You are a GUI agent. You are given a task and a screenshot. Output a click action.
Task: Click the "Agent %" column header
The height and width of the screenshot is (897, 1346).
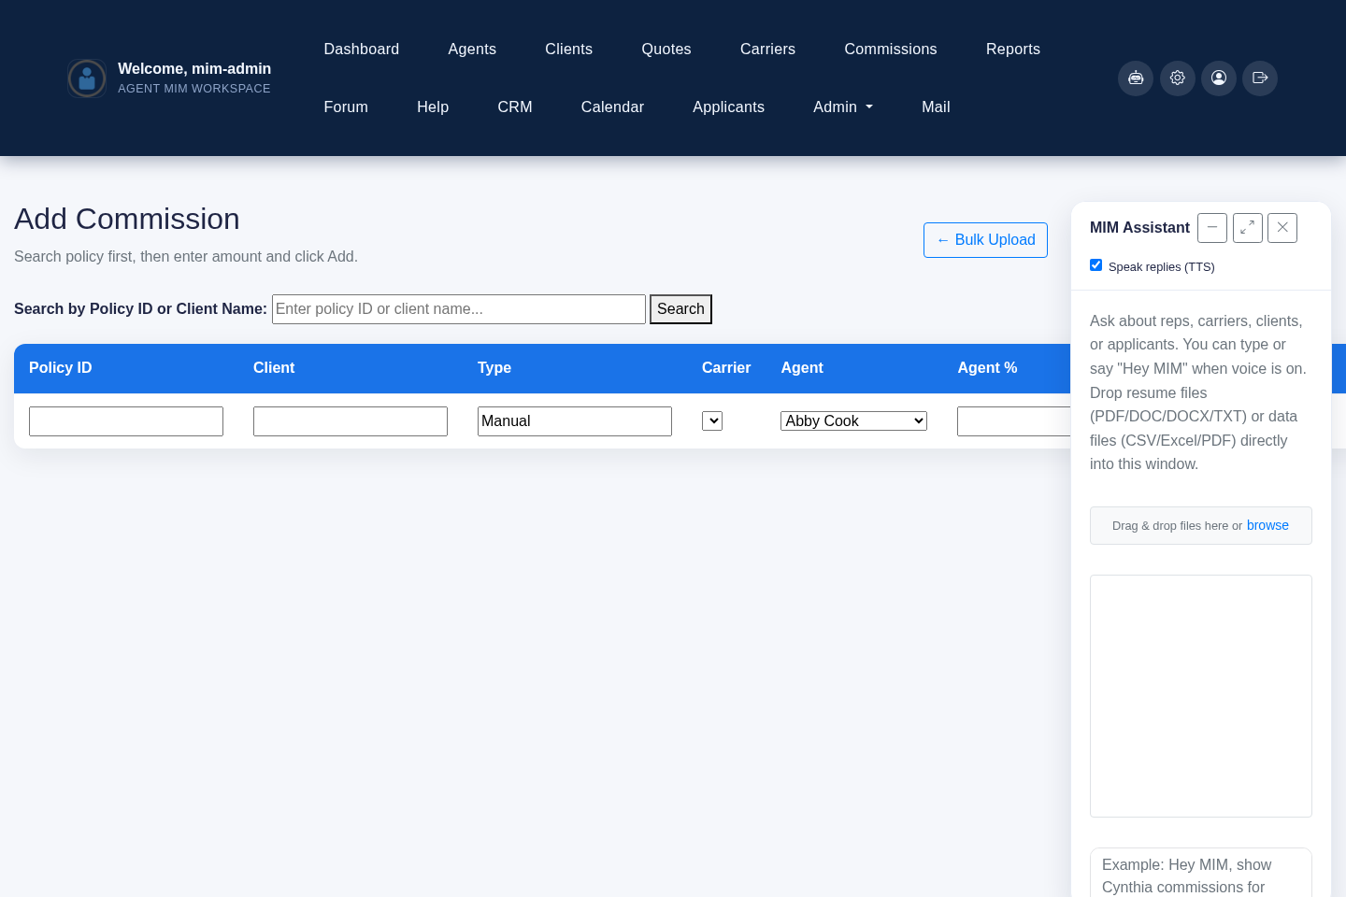(987, 368)
